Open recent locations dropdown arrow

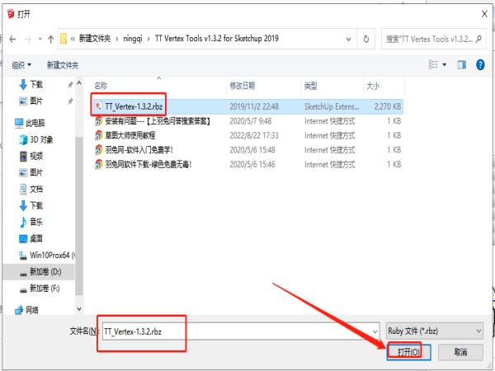40,39
